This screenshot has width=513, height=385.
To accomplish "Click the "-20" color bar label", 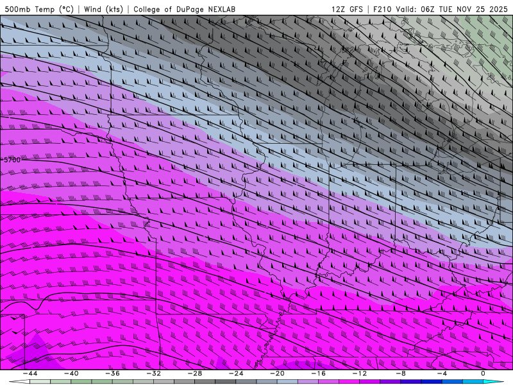I will click(278, 373).
